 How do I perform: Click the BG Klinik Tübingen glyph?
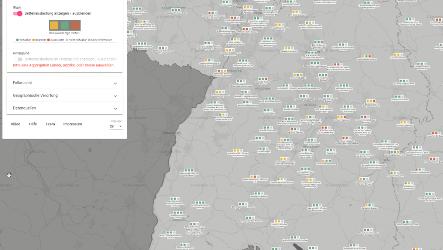[294, 129]
